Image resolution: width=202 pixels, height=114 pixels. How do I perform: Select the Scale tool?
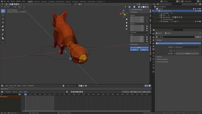(x=3, y=26)
